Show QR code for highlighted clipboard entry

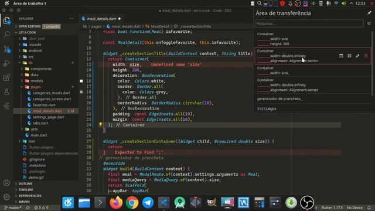[349, 56]
